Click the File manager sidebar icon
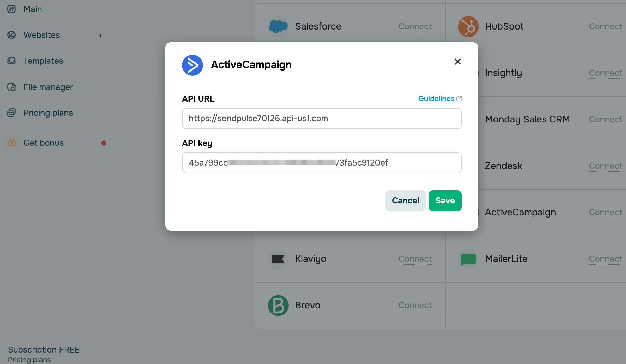 11,87
